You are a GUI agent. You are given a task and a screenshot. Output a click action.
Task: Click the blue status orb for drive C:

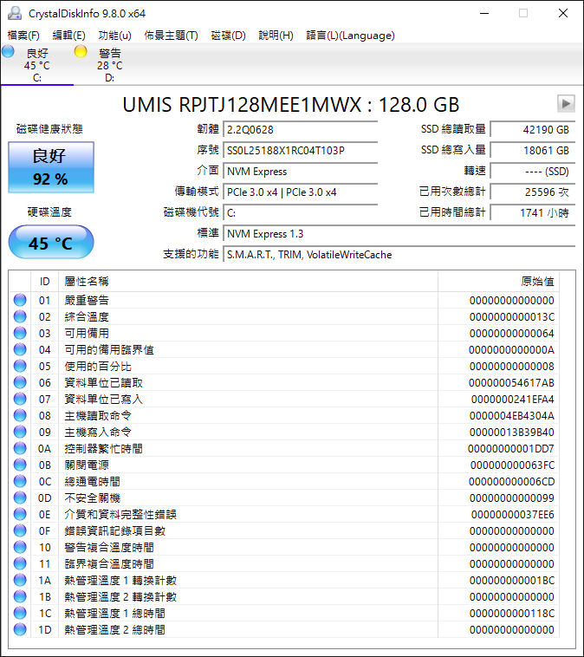coord(8,52)
